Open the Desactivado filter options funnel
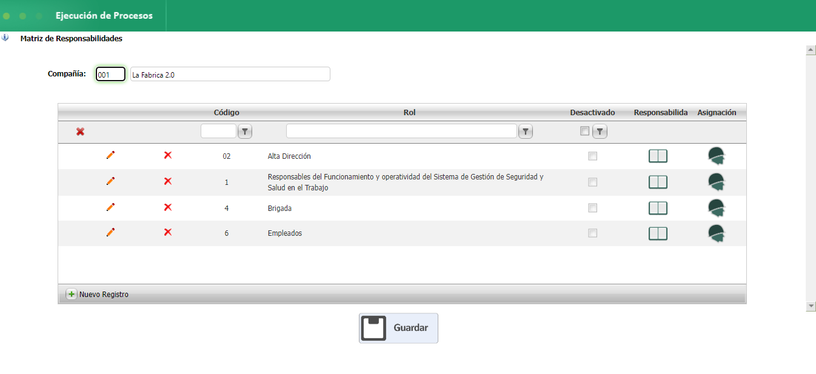The height and width of the screenshot is (374, 816). pos(600,131)
